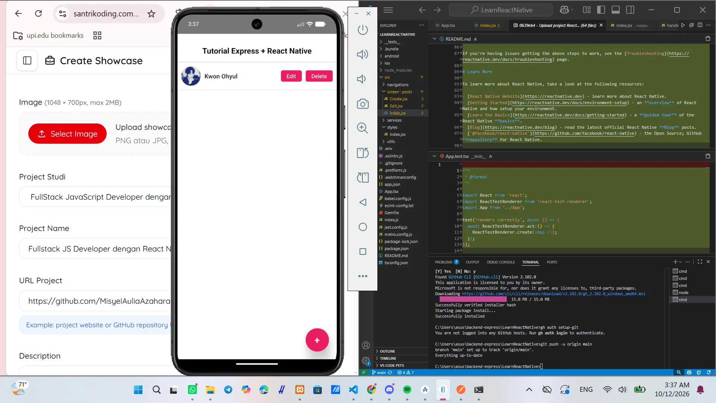Click the emulator power button icon
This screenshot has height=403, width=716.
[362, 30]
